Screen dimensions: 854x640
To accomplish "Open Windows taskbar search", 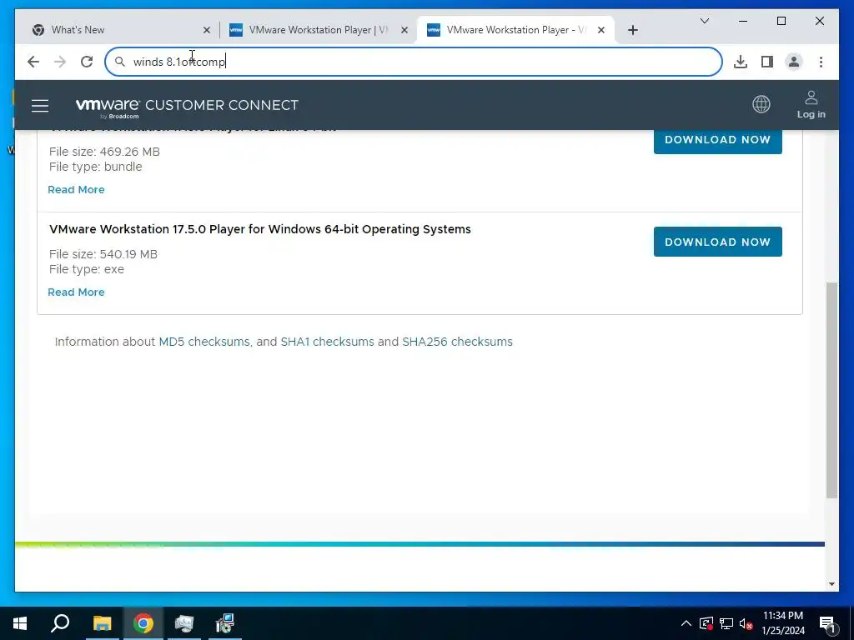I will 60,623.
